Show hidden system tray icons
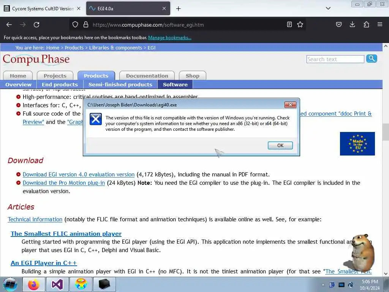 [x=323, y=285]
